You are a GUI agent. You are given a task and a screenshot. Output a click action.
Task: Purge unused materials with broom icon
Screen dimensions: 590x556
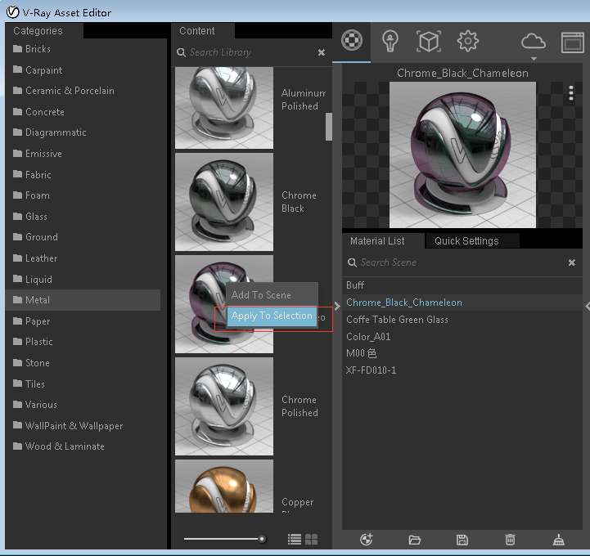click(559, 539)
